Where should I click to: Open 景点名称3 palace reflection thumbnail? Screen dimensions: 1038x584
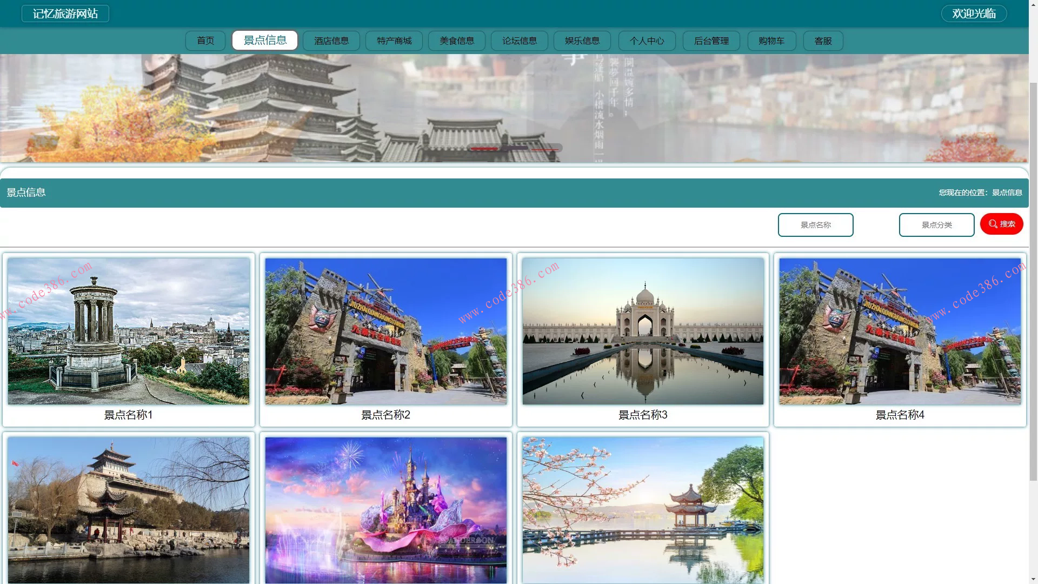click(x=643, y=331)
